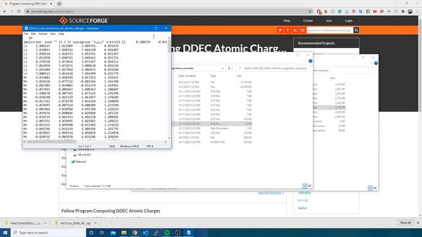Screen dimensions: 422x237
Task: Sort by Type column in Explorer
Action: pyautogui.click(x=214, y=76)
